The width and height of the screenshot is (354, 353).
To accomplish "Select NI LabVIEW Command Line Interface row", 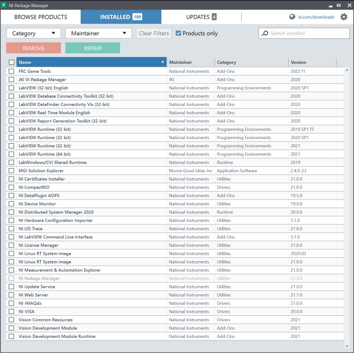I will [175, 237].
